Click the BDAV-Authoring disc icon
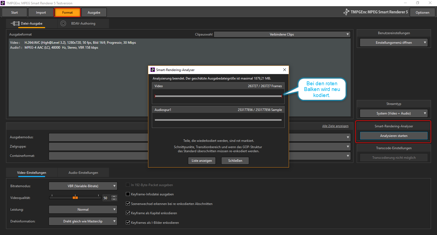 coord(63,23)
